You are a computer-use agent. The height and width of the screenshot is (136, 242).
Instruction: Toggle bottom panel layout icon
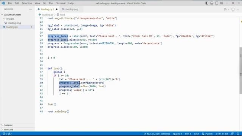point(212,3)
